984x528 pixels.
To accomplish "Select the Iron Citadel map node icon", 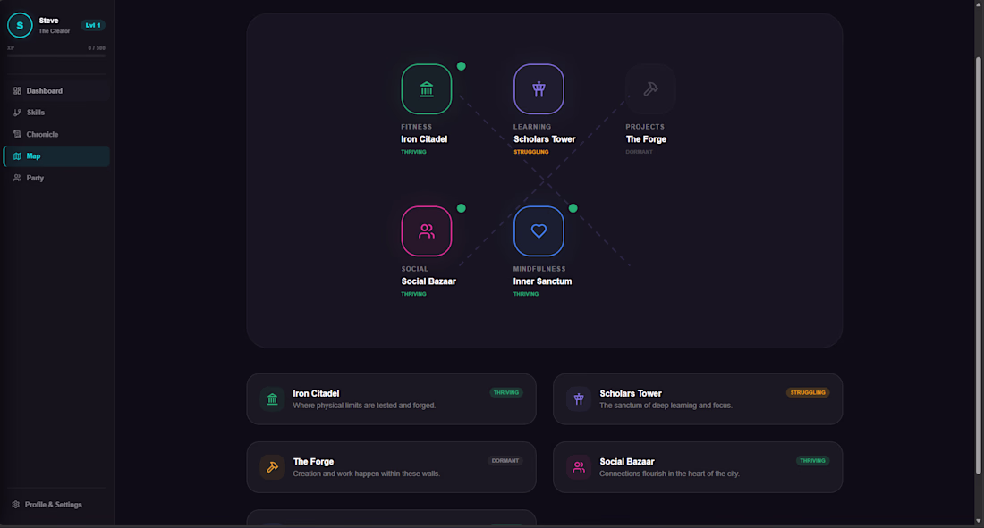I will click(426, 89).
